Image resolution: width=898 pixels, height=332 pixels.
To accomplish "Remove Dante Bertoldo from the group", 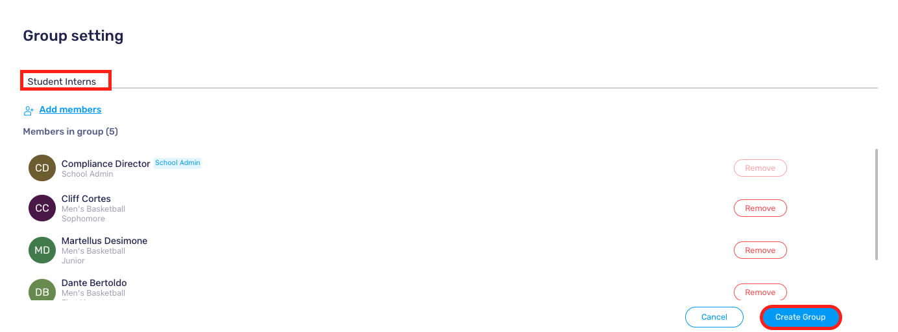I will click(x=760, y=292).
